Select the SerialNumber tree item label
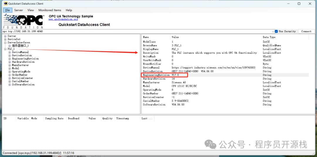This screenshot has width=317, height=157. (20, 81)
